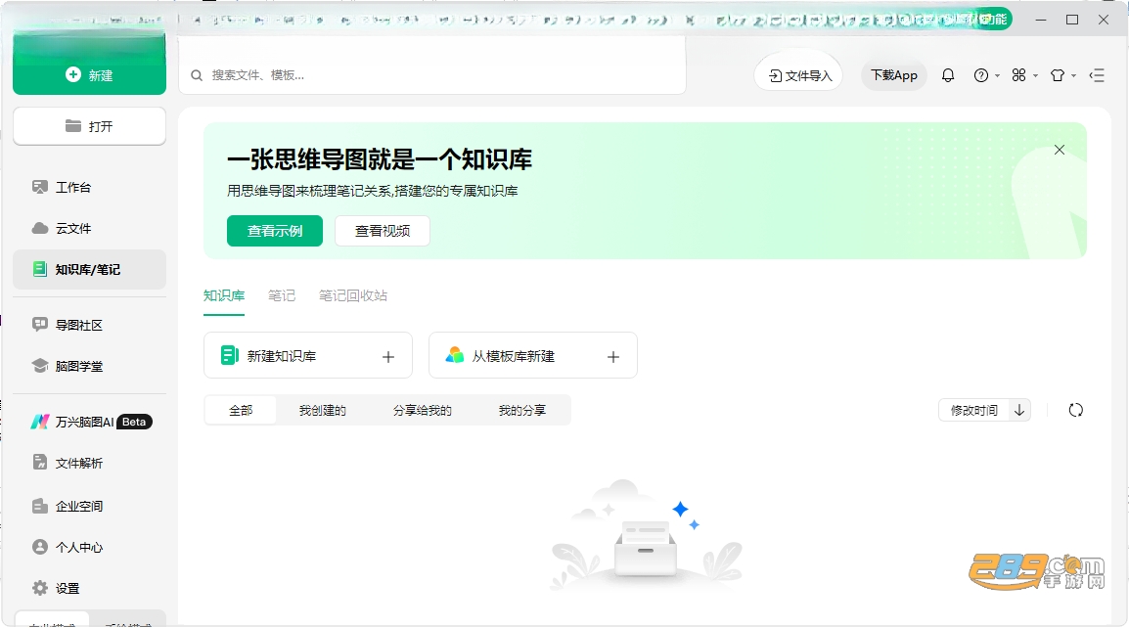Open the help question mark menu

(986, 75)
